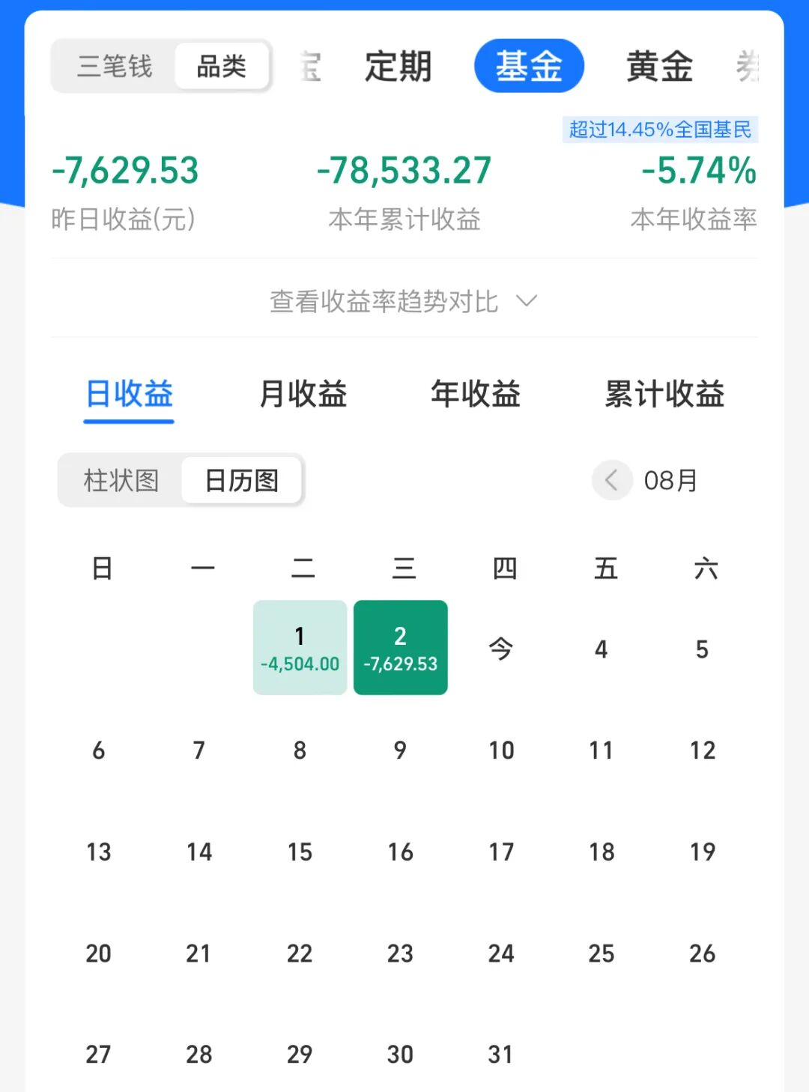This screenshot has height=1092, width=809.
Task: Tap yesterday's earnings value -7,629.53
Action: [125, 170]
